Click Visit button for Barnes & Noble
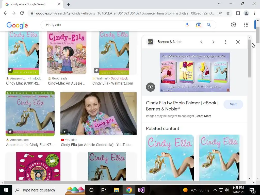The image size is (260, 195). (x=233, y=104)
